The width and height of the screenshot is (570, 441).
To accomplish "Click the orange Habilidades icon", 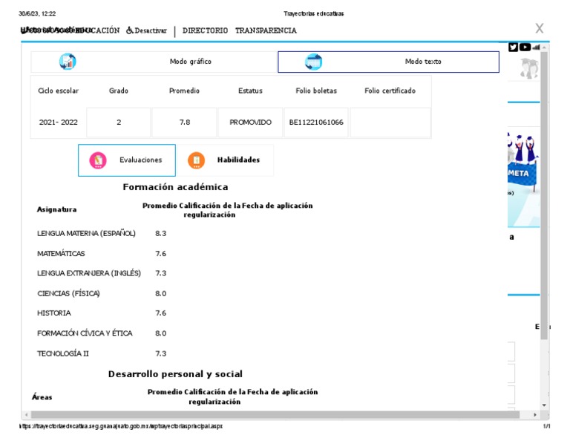I will pos(196,160).
